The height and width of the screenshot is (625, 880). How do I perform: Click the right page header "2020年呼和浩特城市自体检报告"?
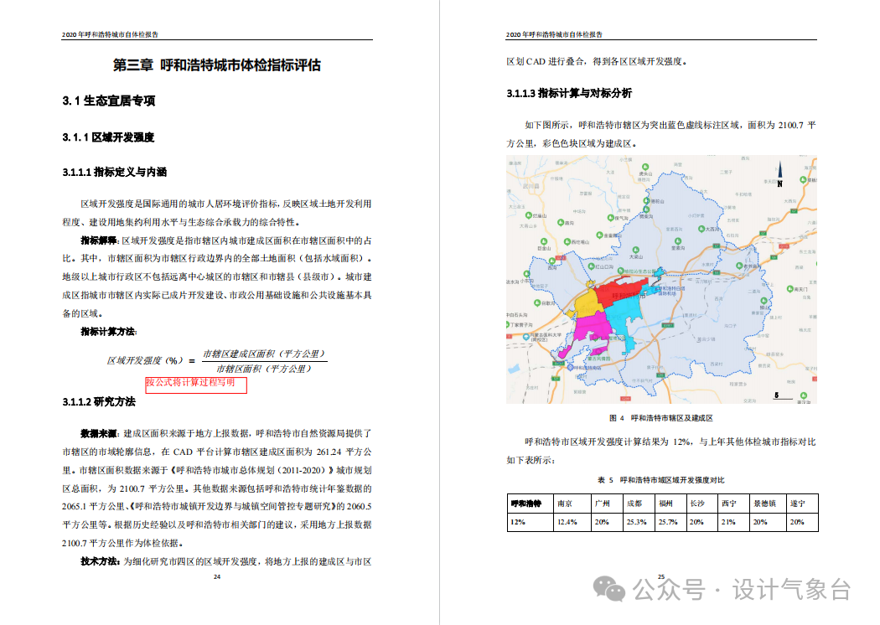(555, 34)
